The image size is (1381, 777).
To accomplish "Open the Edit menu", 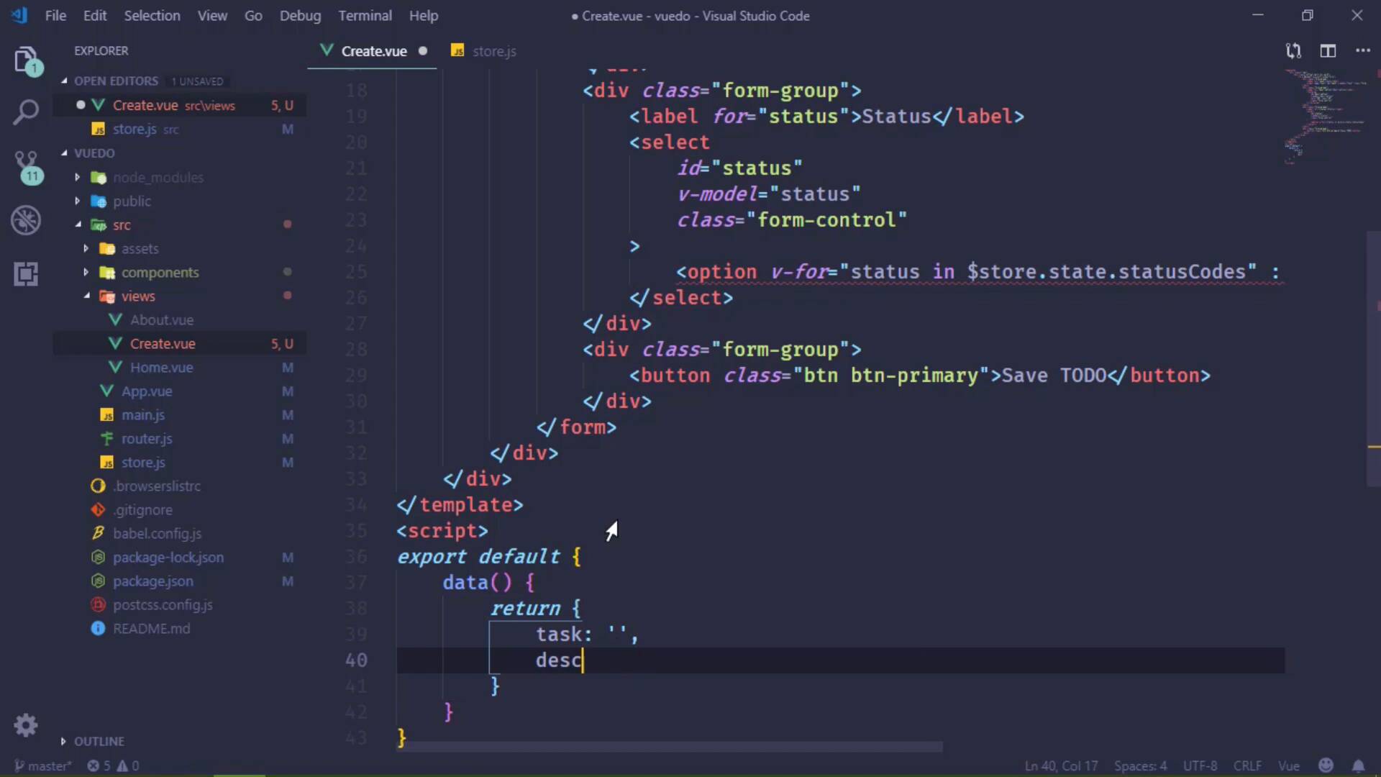I will coord(94,15).
